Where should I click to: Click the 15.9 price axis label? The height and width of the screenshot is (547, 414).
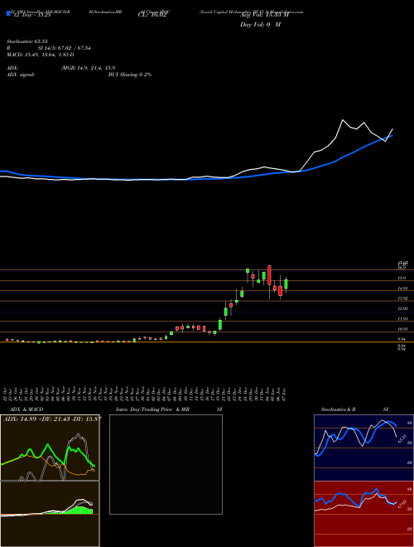(402, 278)
